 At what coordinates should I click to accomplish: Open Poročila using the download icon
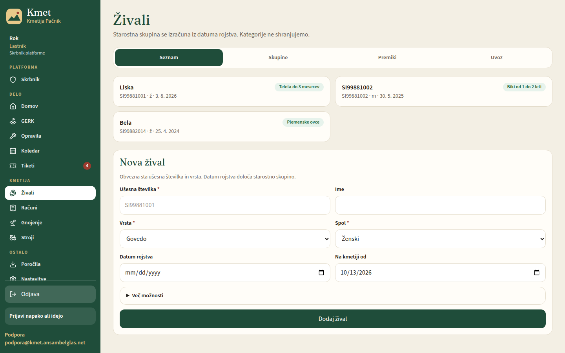point(13,264)
